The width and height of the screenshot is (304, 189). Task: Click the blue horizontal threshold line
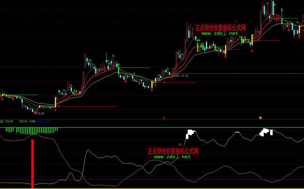(x=140, y=179)
